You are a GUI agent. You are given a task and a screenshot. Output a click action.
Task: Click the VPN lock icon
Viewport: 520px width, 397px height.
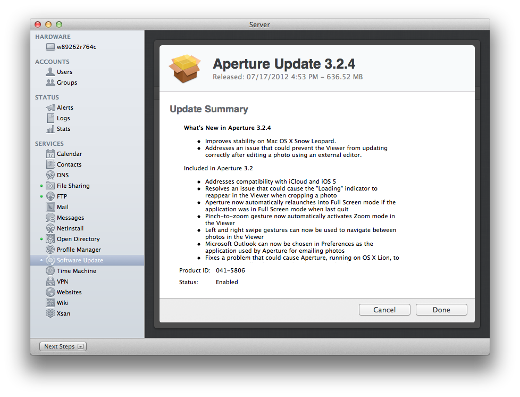tap(51, 281)
